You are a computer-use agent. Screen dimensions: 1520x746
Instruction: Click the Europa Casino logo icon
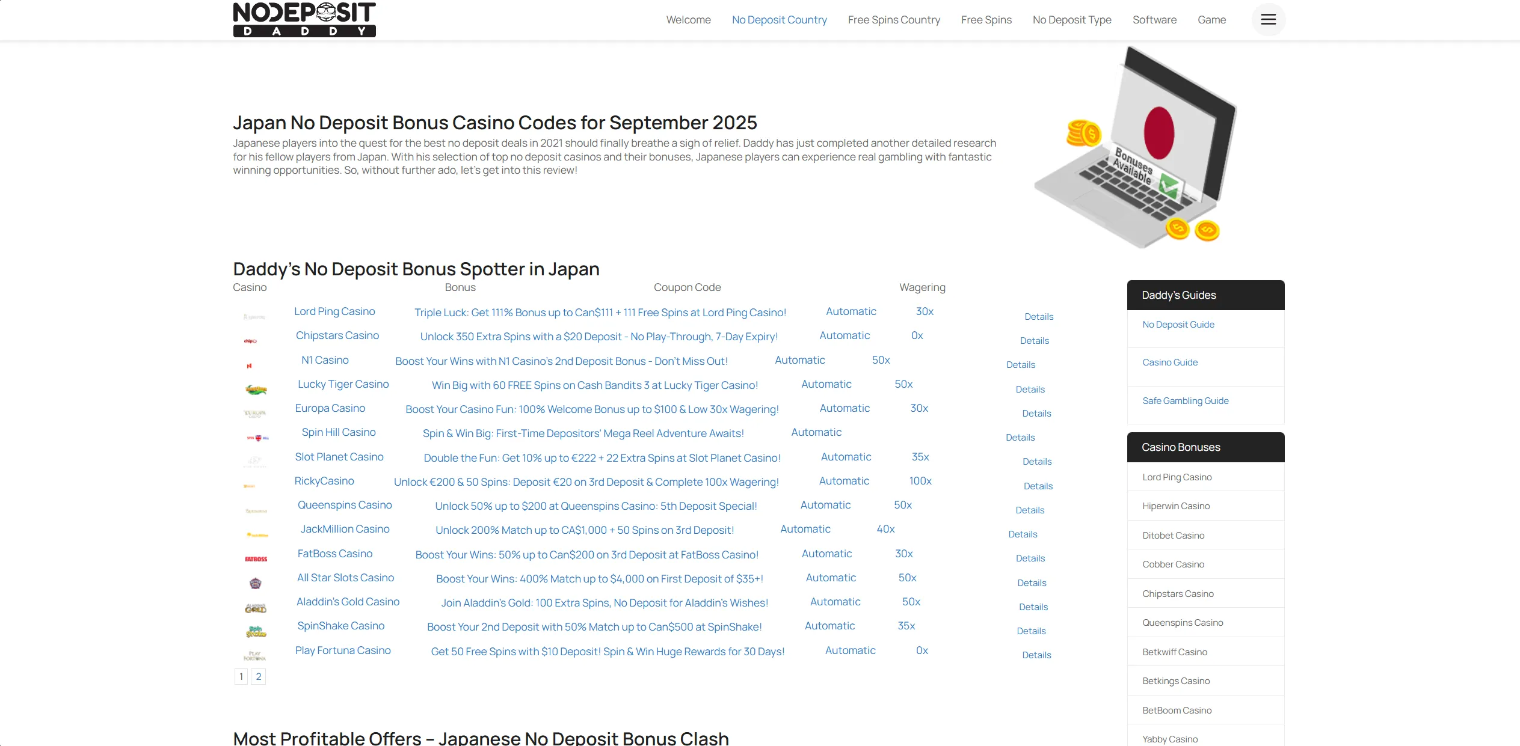coord(255,414)
